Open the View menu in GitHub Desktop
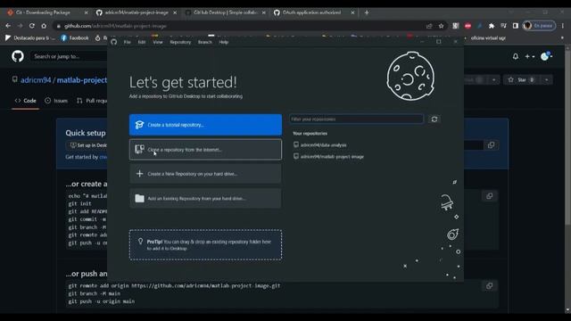Viewport: 571px width, 321px height. (x=158, y=42)
